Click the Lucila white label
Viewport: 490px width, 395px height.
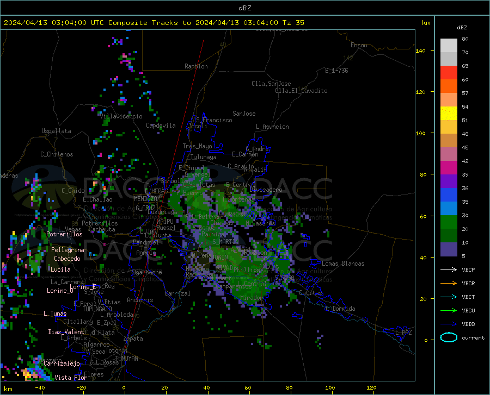(60, 269)
